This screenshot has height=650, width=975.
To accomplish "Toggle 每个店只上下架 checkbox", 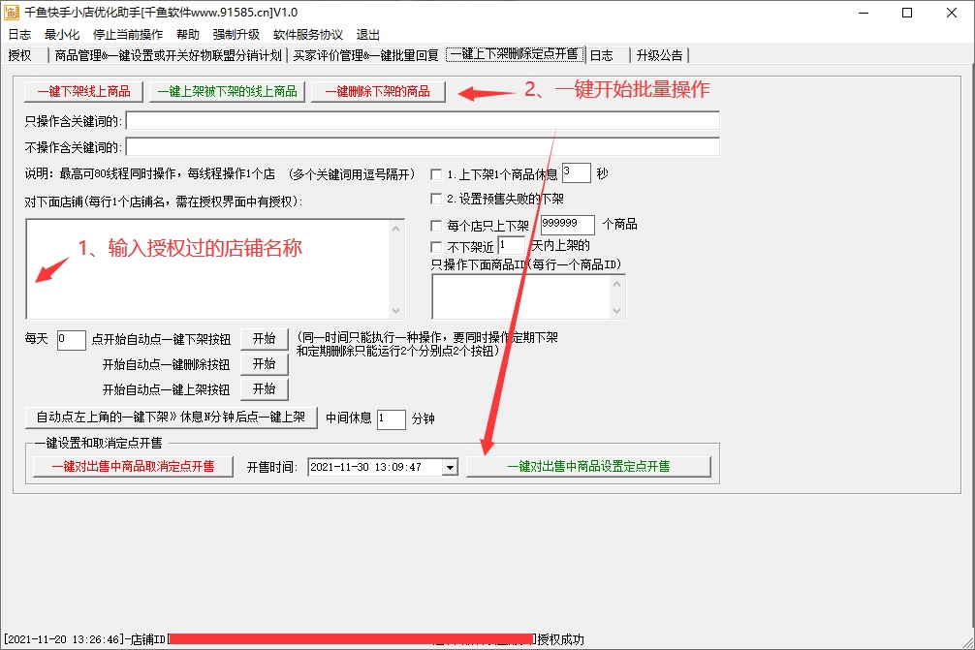I will click(x=436, y=225).
